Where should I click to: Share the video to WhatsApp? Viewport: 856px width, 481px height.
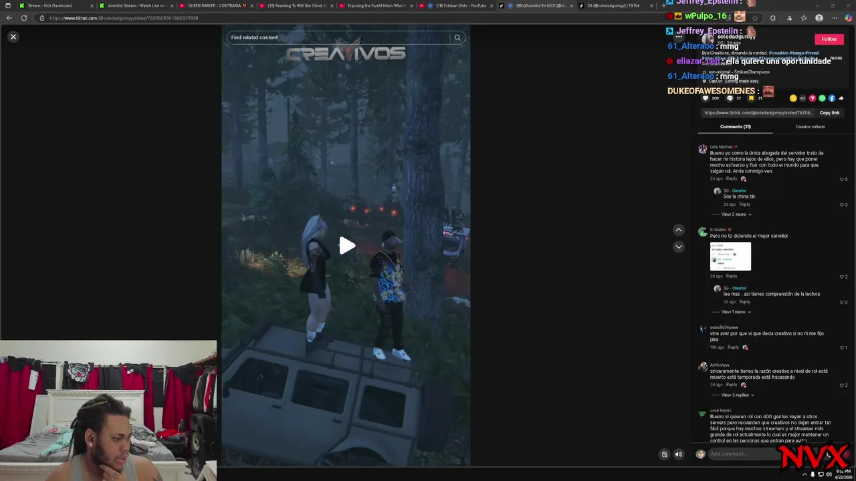point(822,98)
